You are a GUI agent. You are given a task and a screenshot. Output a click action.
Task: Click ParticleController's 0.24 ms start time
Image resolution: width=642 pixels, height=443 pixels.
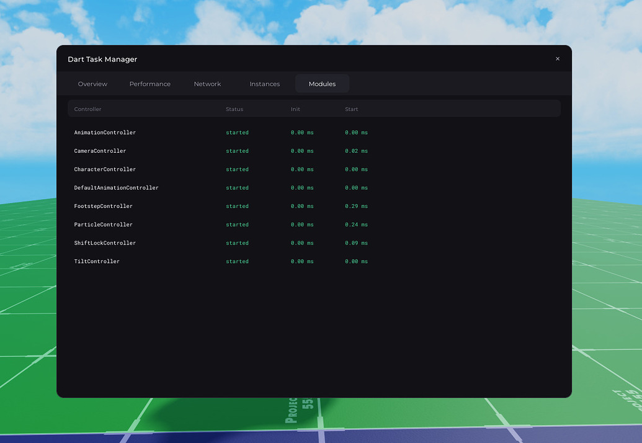coord(356,225)
